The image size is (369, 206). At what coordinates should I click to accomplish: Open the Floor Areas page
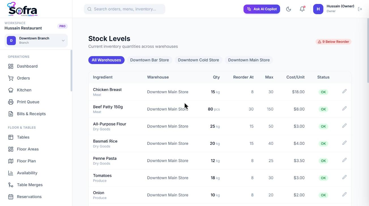click(28, 149)
